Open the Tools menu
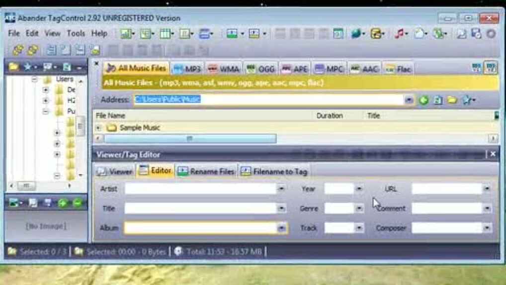The width and height of the screenshot is (506, 285). (76, 33)
